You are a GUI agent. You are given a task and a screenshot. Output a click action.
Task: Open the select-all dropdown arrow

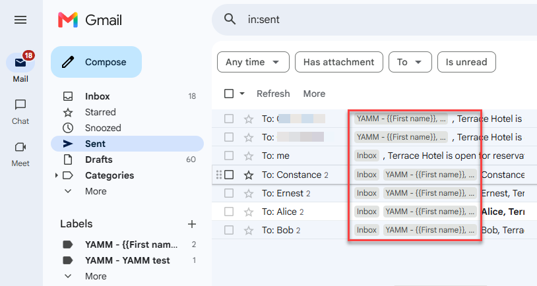242,94
